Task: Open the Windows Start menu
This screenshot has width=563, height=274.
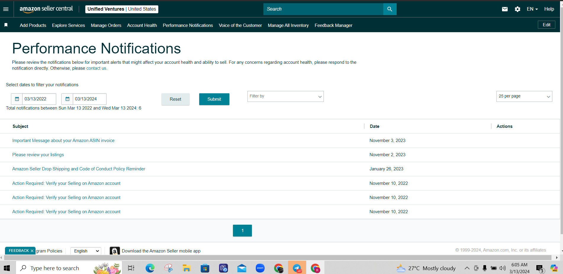Action: coord(7,268)
